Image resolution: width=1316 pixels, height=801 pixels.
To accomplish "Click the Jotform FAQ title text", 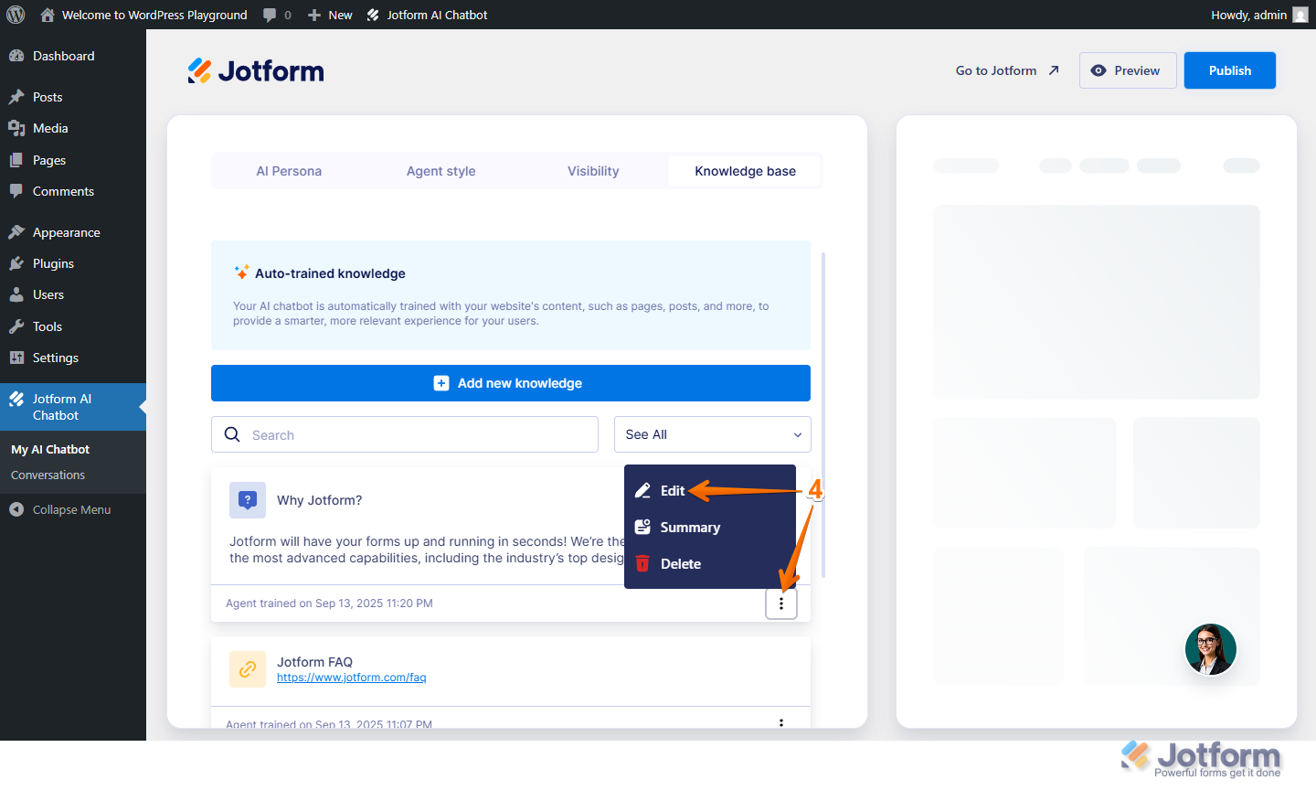I will [314, 662].
